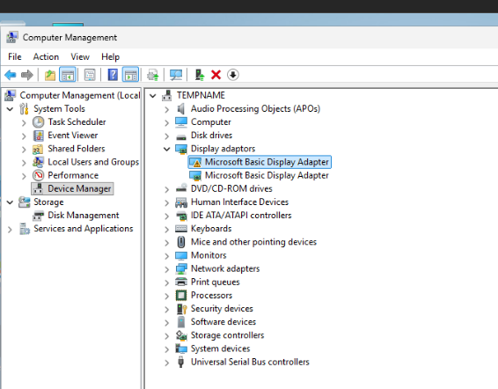Expand the Event Viewer node
498x389 pixels.
(24, 136)
